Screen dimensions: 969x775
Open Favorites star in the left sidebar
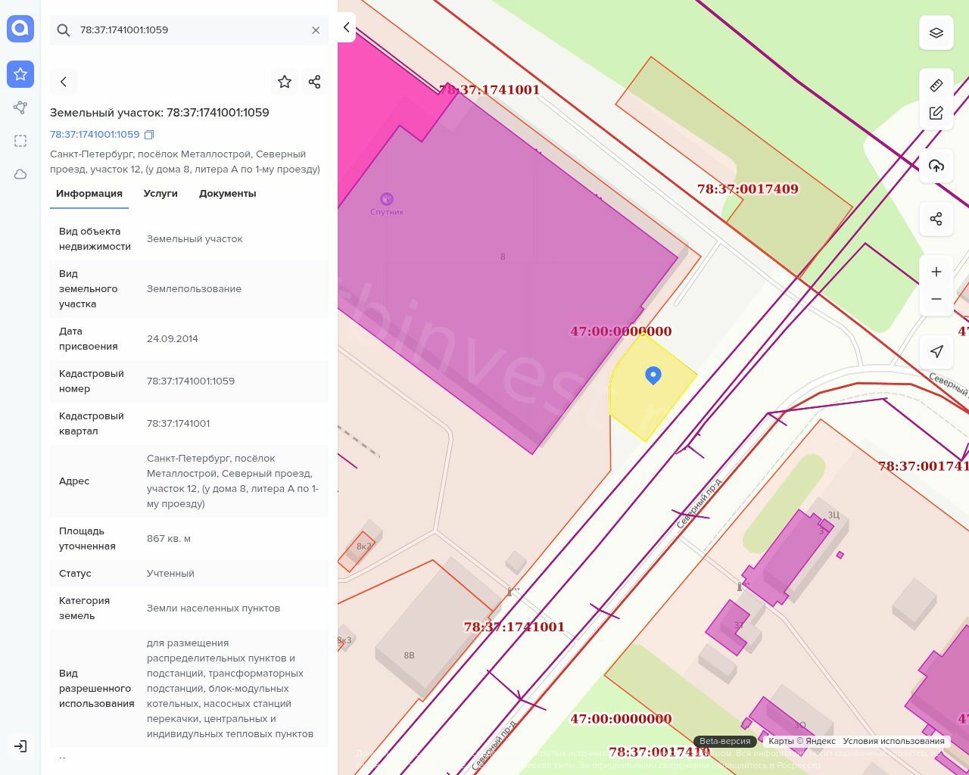pos(20,74)
